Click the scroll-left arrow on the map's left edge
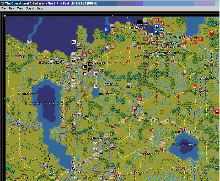Viewport: 220px width, 181px height. pos(5,98)
